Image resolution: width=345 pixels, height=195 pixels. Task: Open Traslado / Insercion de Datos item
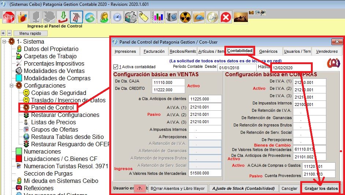click(x=68, y=100)
